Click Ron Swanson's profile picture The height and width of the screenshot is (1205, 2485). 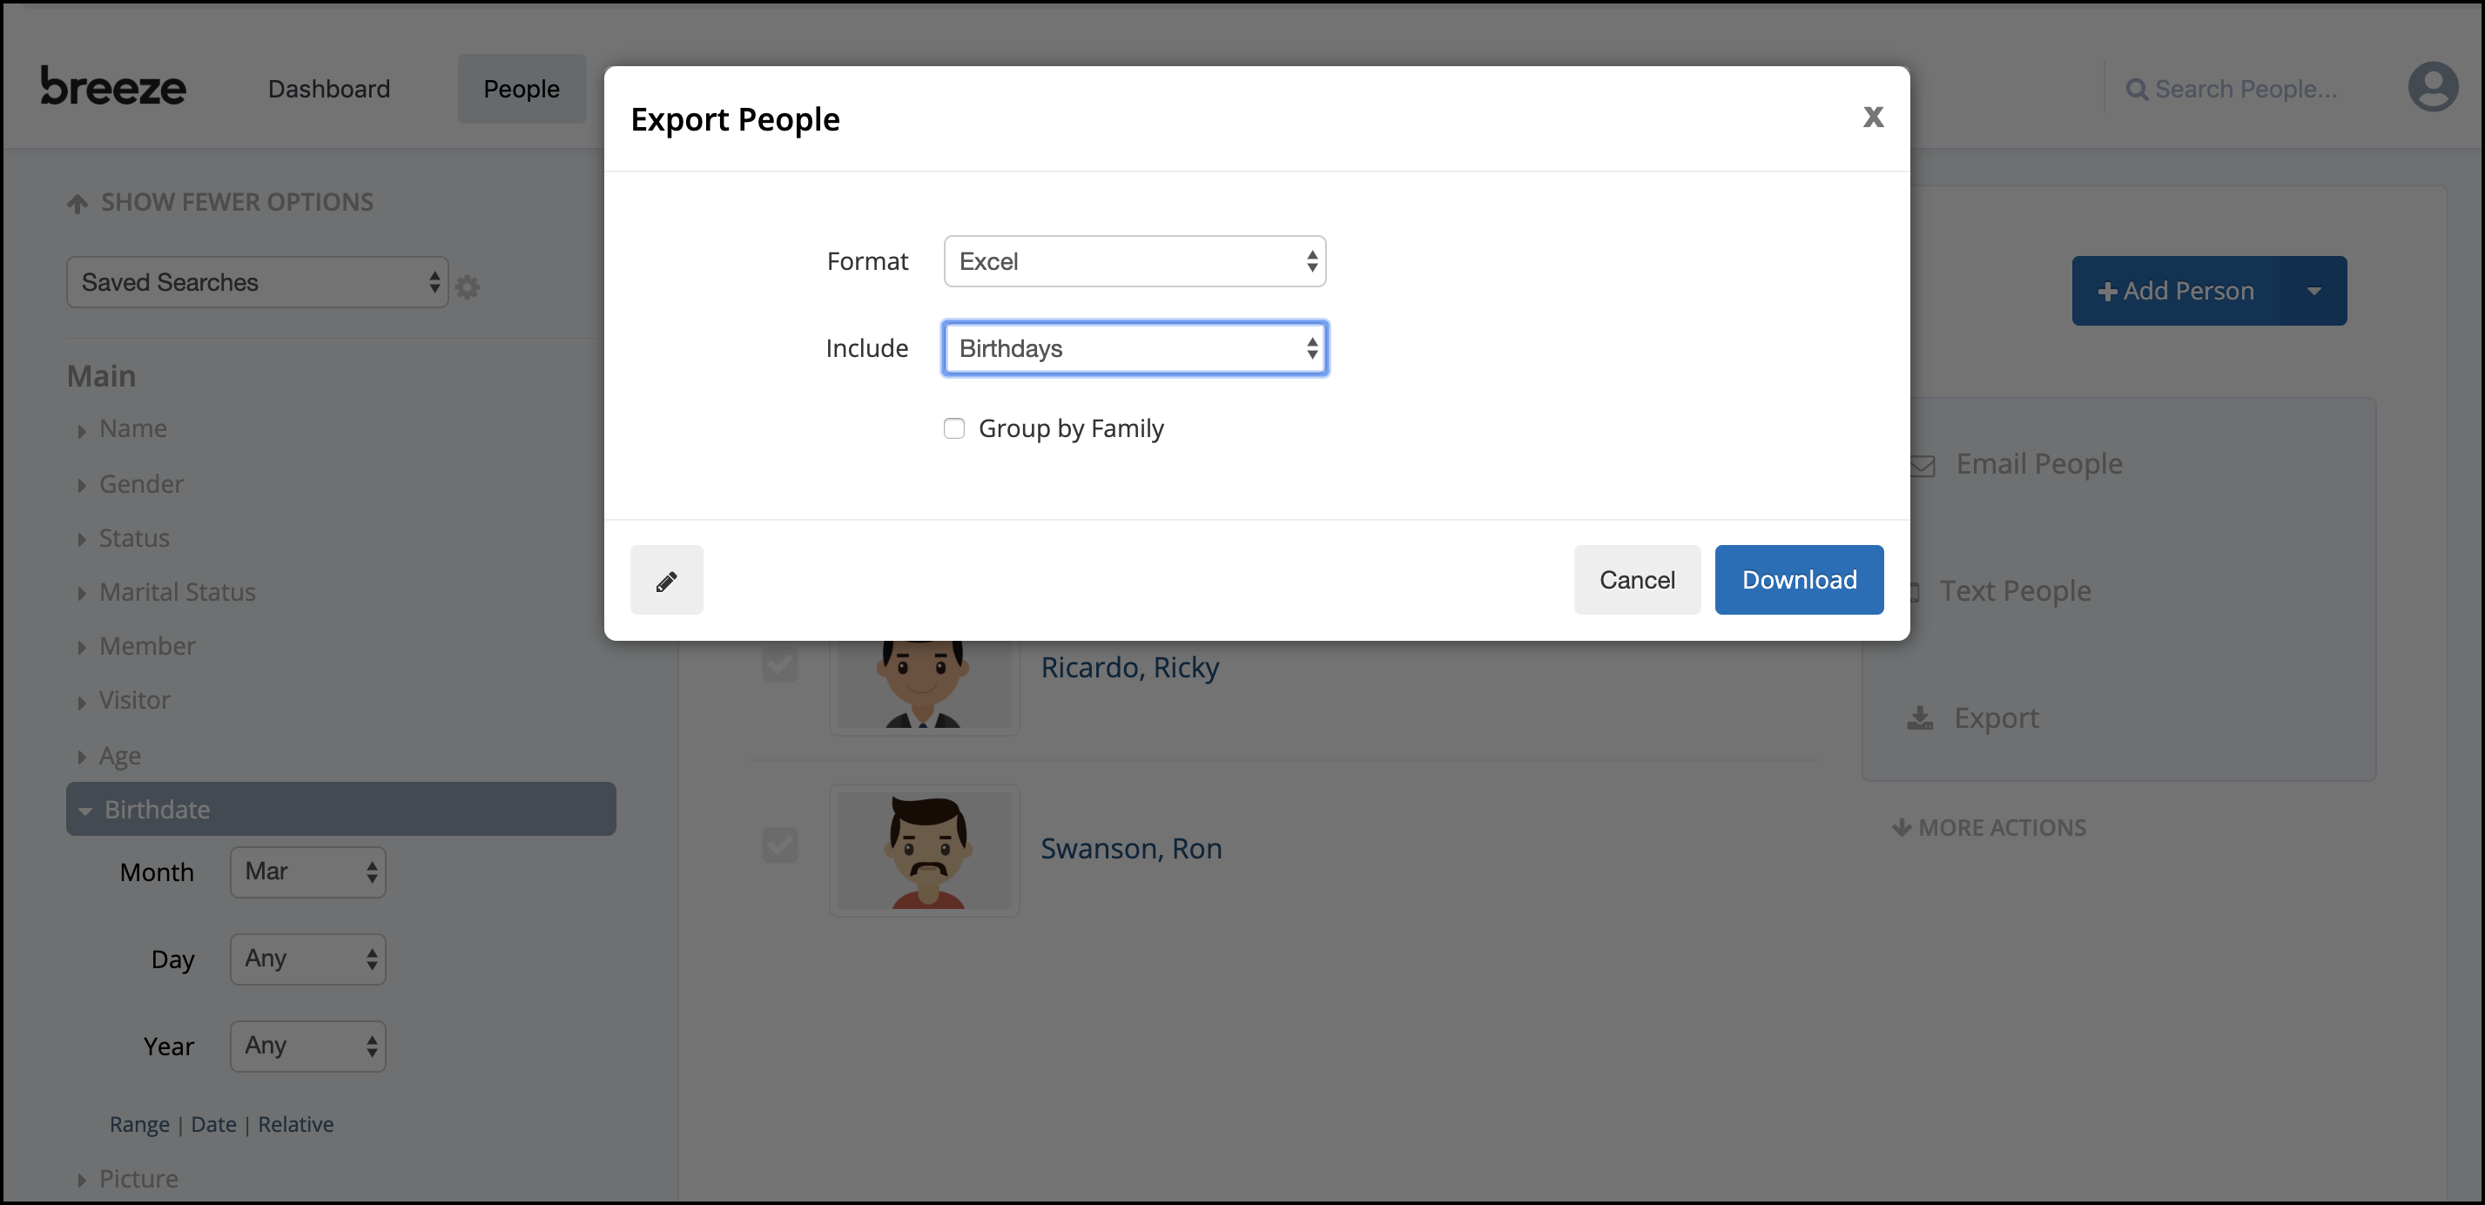point(923,849)
